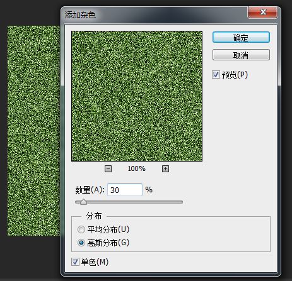The height and width of the screenshot is (281, 292).
Task: Toggle the 预览(P) preview checkbox
Action: click(216, 75)
